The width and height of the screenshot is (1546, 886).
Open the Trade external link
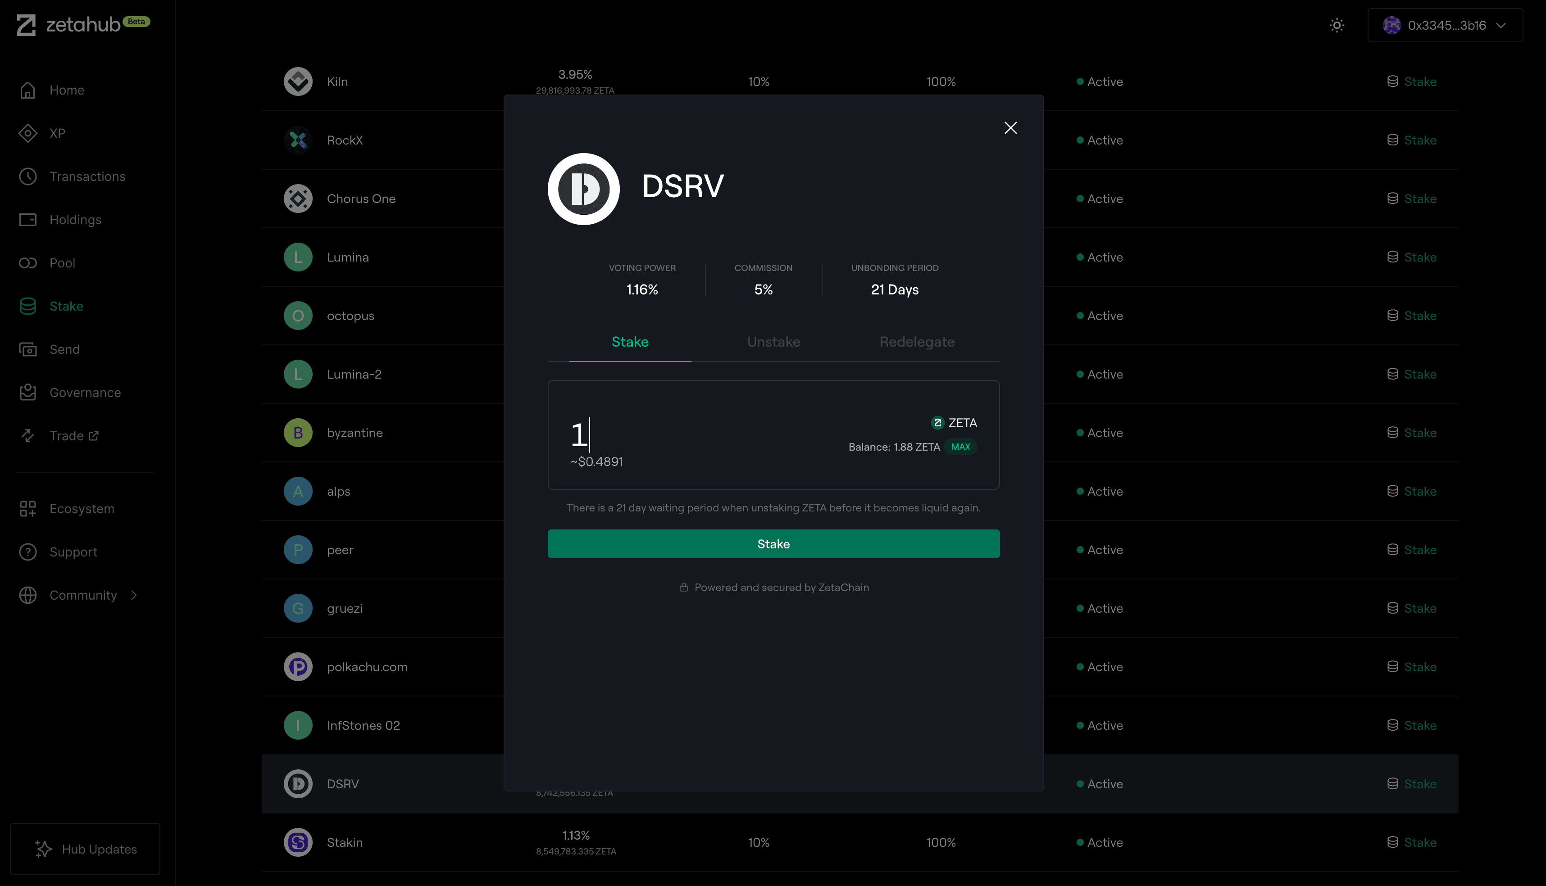coord(74,436)
